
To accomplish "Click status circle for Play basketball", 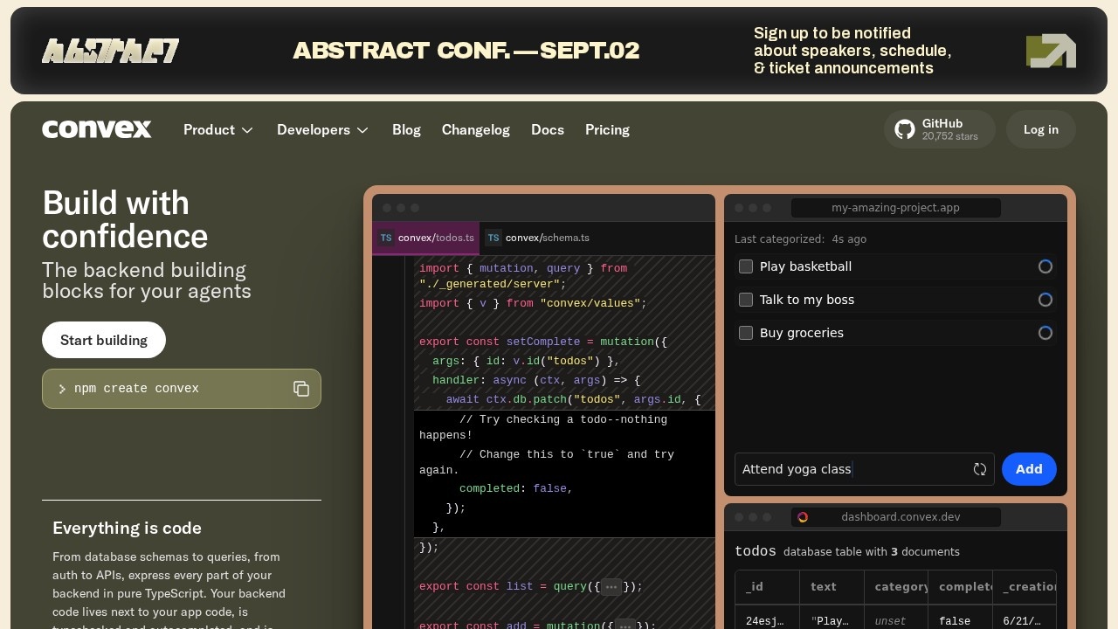I will (1045, 266).
